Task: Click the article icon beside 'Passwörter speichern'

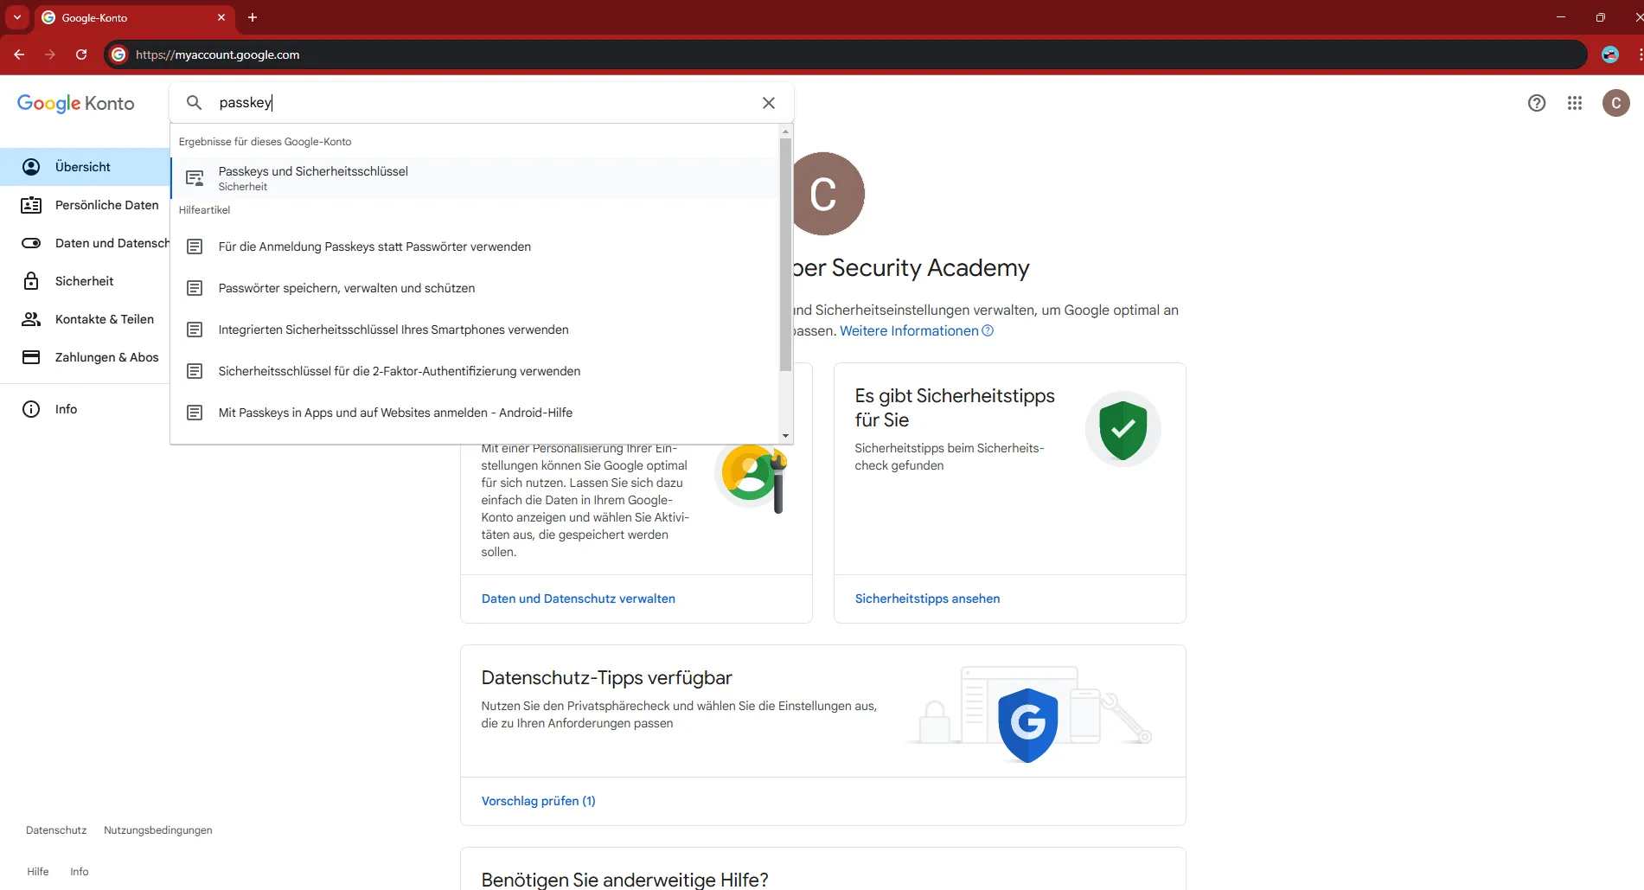Action: click(x=195, y=288)
